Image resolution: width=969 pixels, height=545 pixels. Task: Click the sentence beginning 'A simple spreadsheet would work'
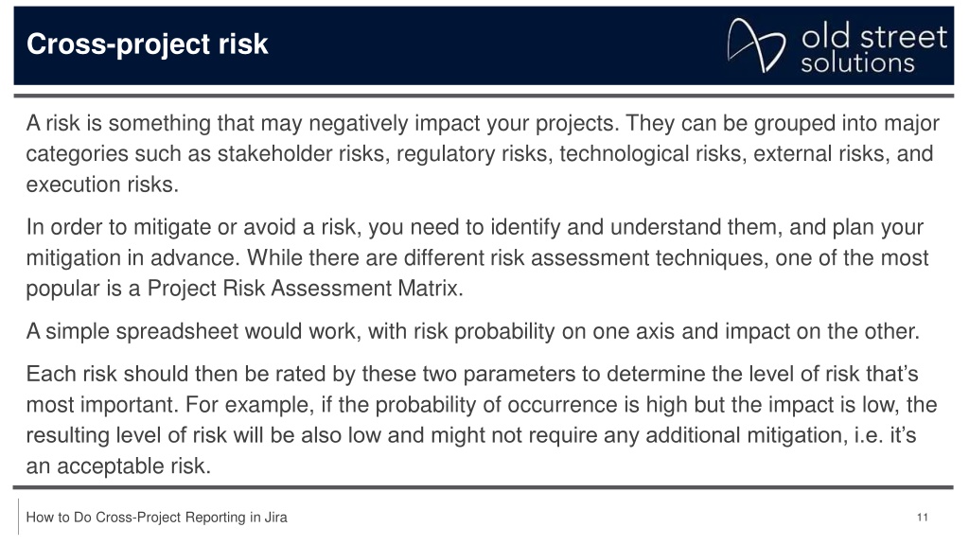[x=473, y=331]
